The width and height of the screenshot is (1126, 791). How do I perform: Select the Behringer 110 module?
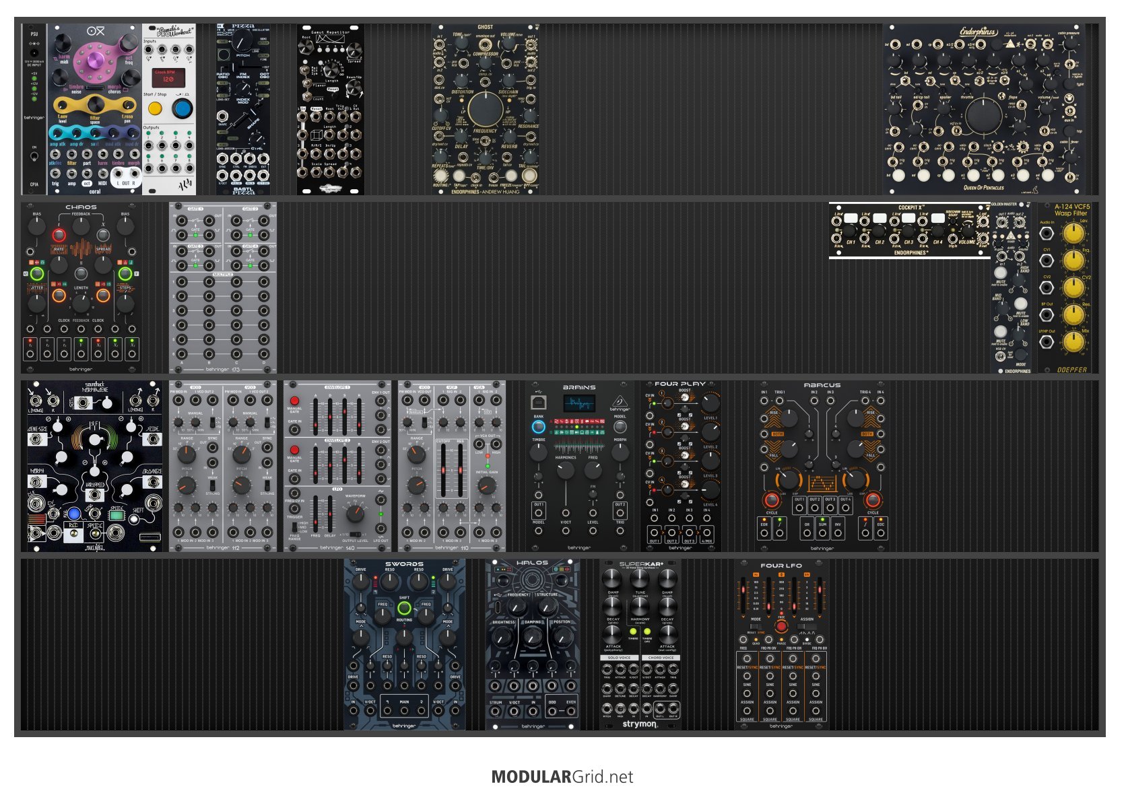[x=452, y=467]
